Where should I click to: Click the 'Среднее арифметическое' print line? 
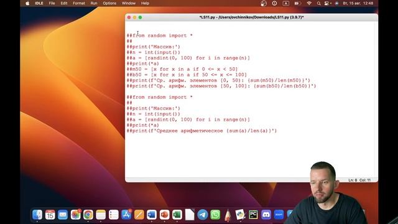click(x=201, y=131)
